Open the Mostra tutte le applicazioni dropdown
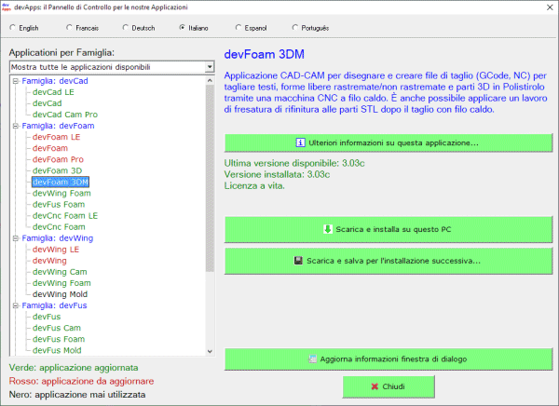The image size is (559, 406). (210, 67)
